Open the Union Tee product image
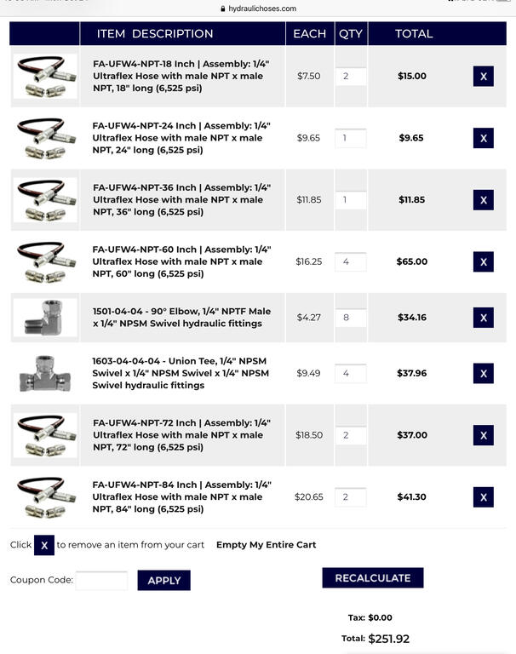Screen dimensions: 516x654 pyautogui.click(x=45, y=373)
